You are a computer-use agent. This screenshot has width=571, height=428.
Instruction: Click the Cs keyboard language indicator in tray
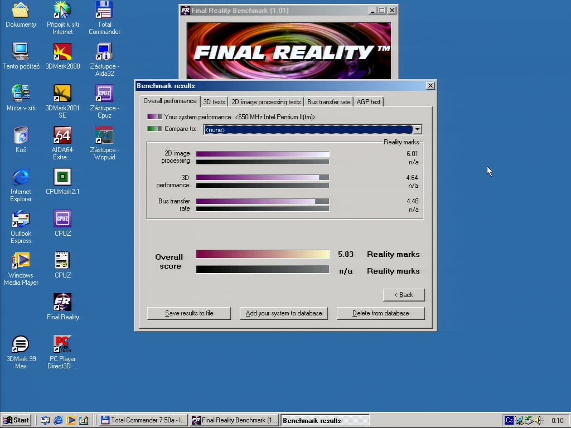(509, 420)
